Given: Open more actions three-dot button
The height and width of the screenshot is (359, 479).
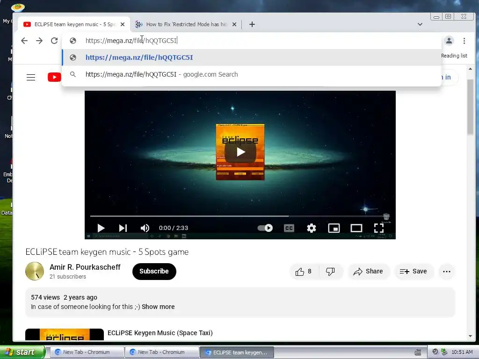Looking at the screenshot, I should [447, 272].
